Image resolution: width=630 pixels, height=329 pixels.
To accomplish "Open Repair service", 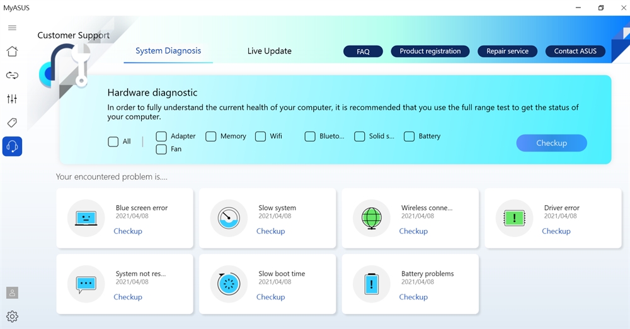I will coord(507,51).
